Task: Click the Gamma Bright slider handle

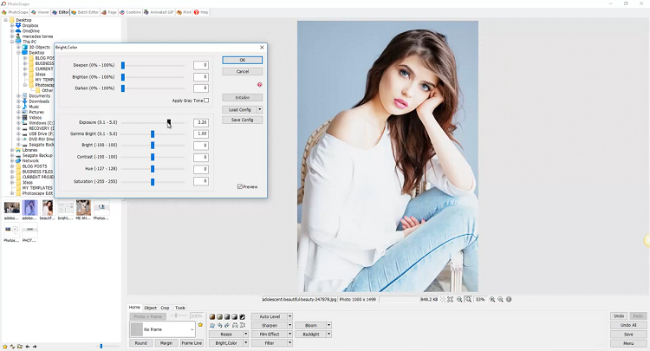Action: coord(153,134)
